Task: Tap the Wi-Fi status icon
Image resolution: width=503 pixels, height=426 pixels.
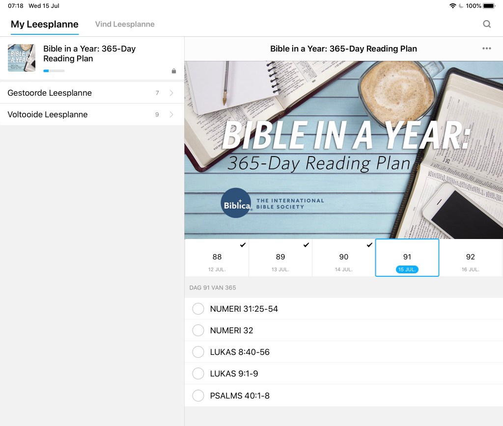Action: click(452, 6)
